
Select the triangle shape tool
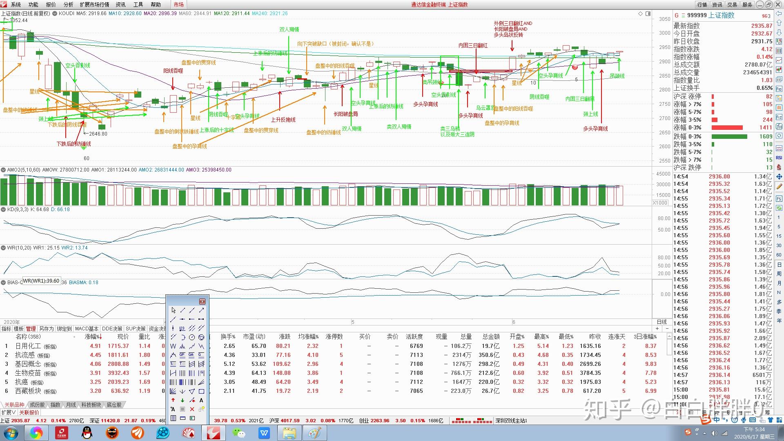[x=192, y=391]
